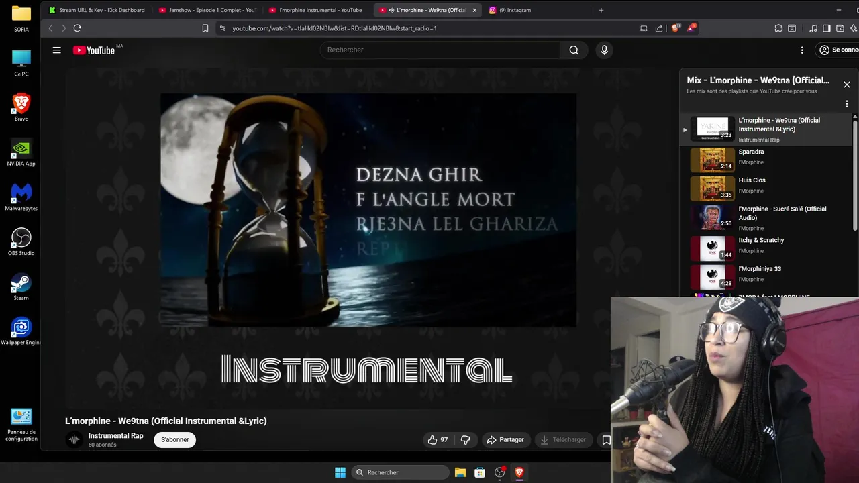
Task: Open Malwarebytes desktop shortcut
Action: (x=21, y=197)
